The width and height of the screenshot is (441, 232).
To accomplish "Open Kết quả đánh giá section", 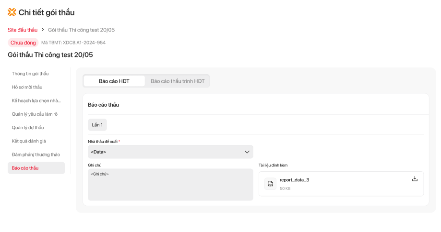I will point(29,141).
